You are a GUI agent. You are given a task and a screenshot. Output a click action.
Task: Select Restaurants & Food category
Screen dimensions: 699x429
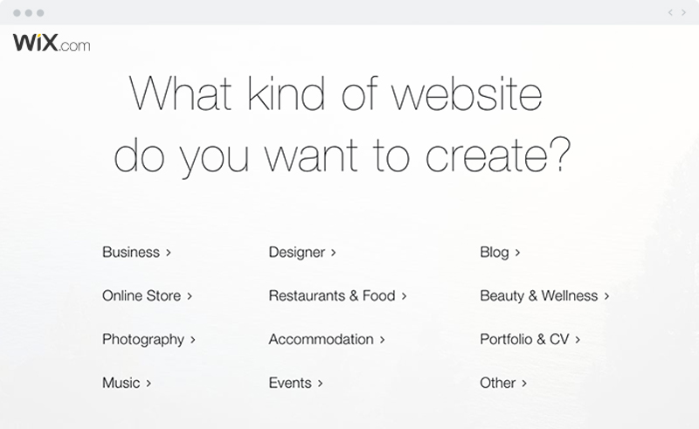pyautogui.click(x=332, y=295)
